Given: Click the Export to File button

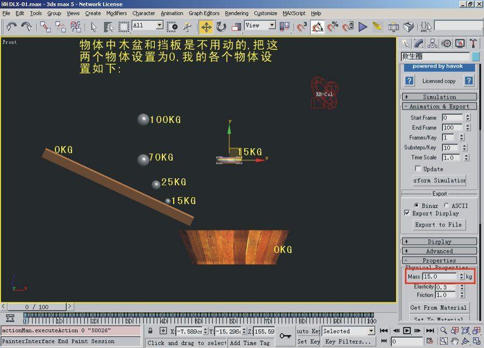Looking at the screenshot, I should (x=438, y=224).
